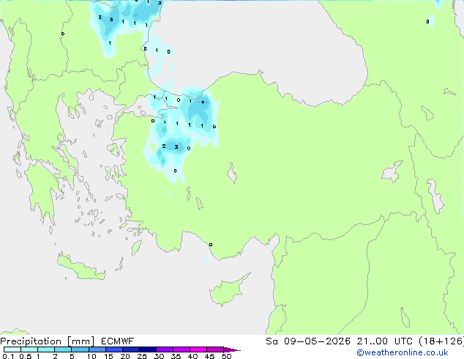This screenshot has width=464, height=359.
Task: Click the '4' precipitation value on map
Action: coord(203,102)
